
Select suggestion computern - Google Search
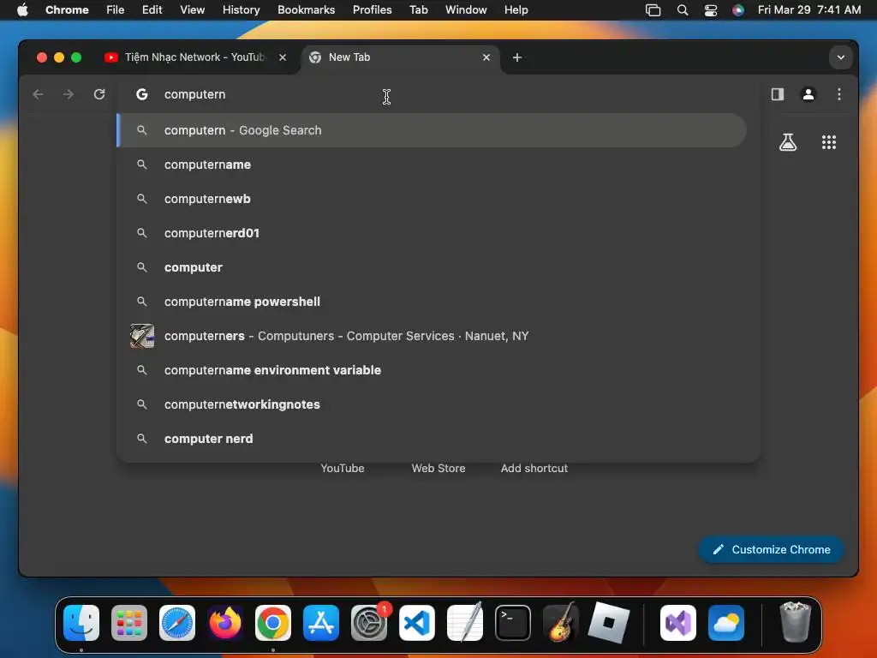click(x=432, y=130)
